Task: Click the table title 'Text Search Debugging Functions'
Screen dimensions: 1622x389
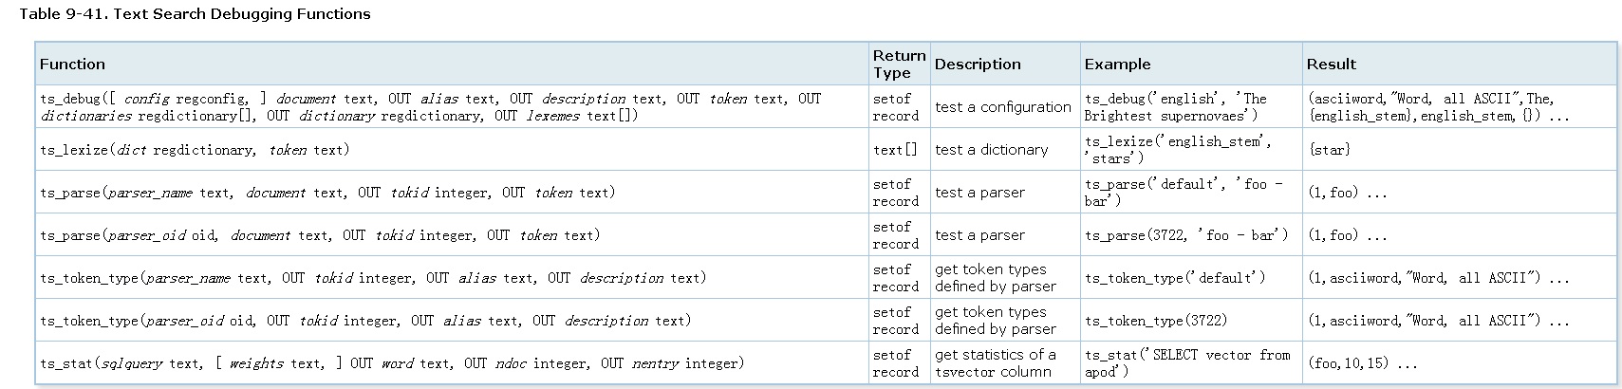Action: pos(195,14)
